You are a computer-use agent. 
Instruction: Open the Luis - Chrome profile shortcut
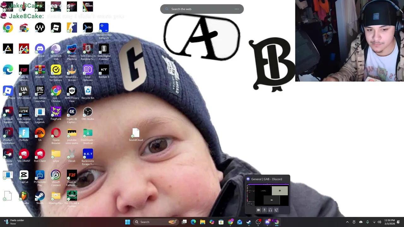pyautogui.click(x=56, y=94)
